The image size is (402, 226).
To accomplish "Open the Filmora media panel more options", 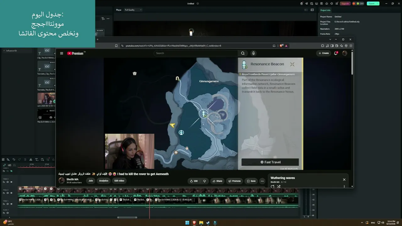I will [x=108, y=19].
